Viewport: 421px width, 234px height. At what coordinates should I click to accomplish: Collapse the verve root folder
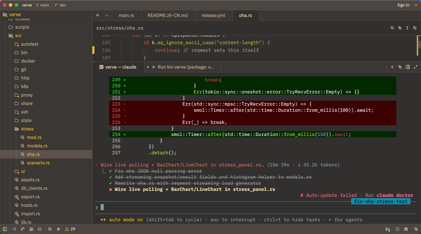pyautogui.click(x=46, y=14)
